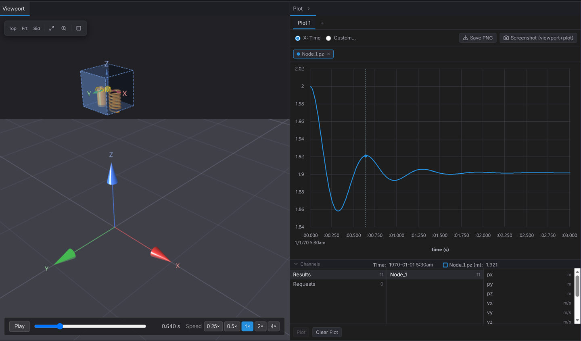Image resolution: width=581 pixels, height=341 pixels.
Task: Click the 0.640 s time readout
Action: (171, 326)
